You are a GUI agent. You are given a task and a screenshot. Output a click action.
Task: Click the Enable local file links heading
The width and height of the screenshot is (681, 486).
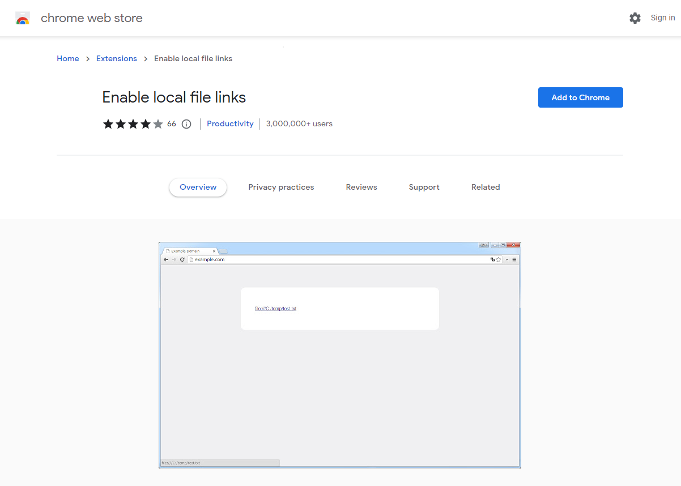[174, 97]
